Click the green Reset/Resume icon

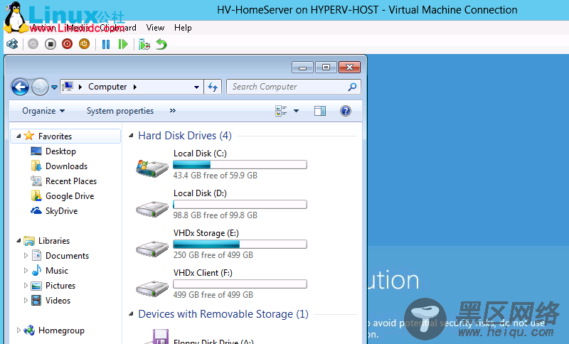[123, 44]
